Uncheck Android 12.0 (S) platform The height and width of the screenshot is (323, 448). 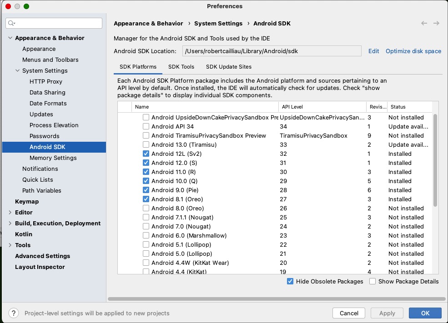pyautogui.click(x=146, y=163)
